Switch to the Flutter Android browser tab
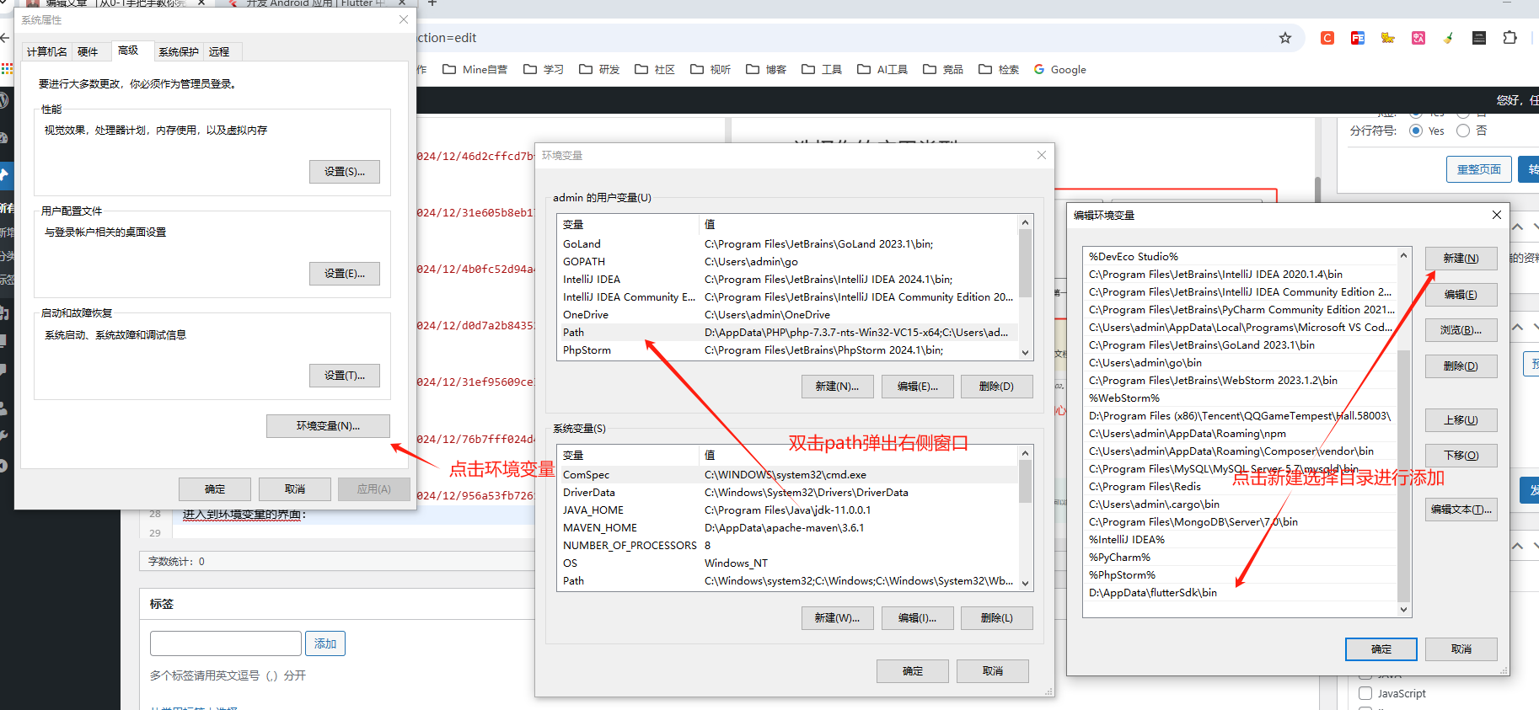 click(316, 3)
